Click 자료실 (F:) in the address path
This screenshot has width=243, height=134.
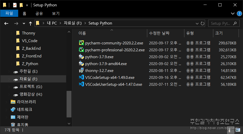click(x=73, y=23)
